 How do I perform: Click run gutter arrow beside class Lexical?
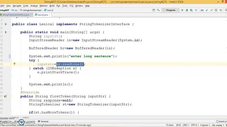pos(6,24)
